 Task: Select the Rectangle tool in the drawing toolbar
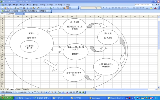pos(35,92)
